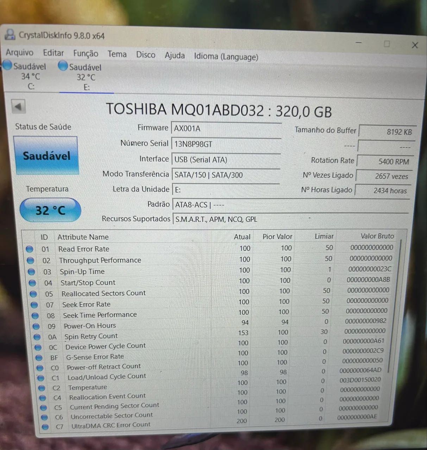Click the 32 °C temperature button
The image size is (427, 450).
tap(50, 210)
